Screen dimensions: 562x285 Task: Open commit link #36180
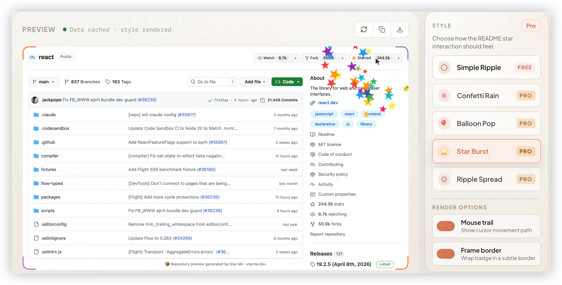(x=206, y=169)
